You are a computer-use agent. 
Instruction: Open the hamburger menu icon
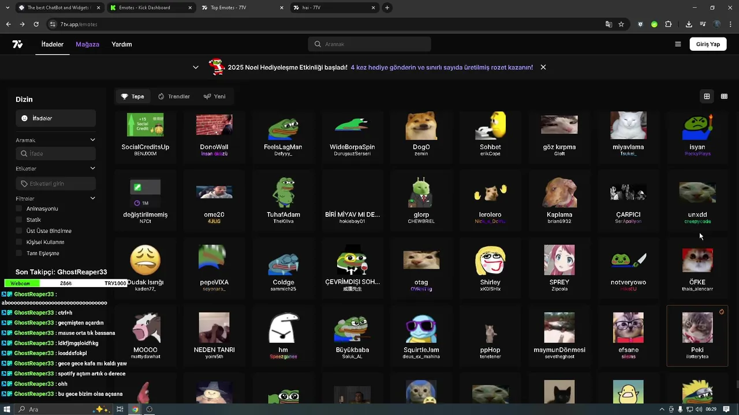click(678, 44)
